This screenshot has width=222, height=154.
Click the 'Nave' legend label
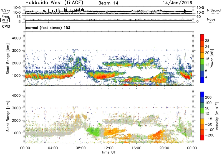[211, 19]
